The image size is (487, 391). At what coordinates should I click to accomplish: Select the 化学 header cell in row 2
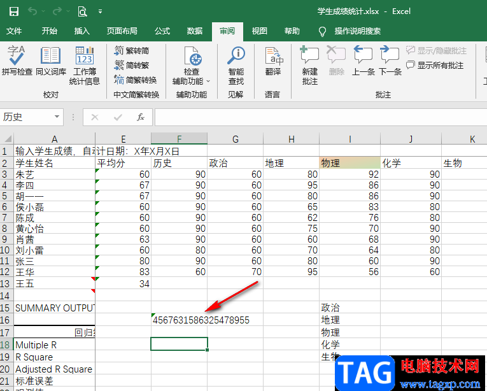[x=411, y=163]
